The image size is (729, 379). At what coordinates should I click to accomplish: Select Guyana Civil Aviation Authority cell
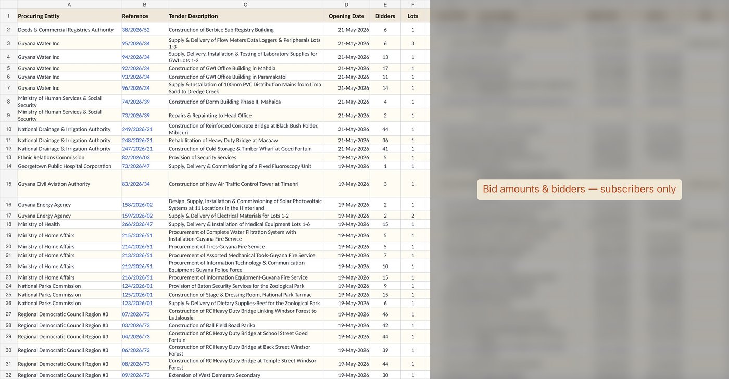pos(69,184)
